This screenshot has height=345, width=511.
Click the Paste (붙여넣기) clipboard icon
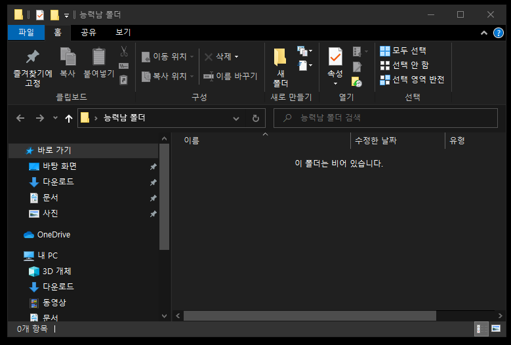[x=99, y=56]
